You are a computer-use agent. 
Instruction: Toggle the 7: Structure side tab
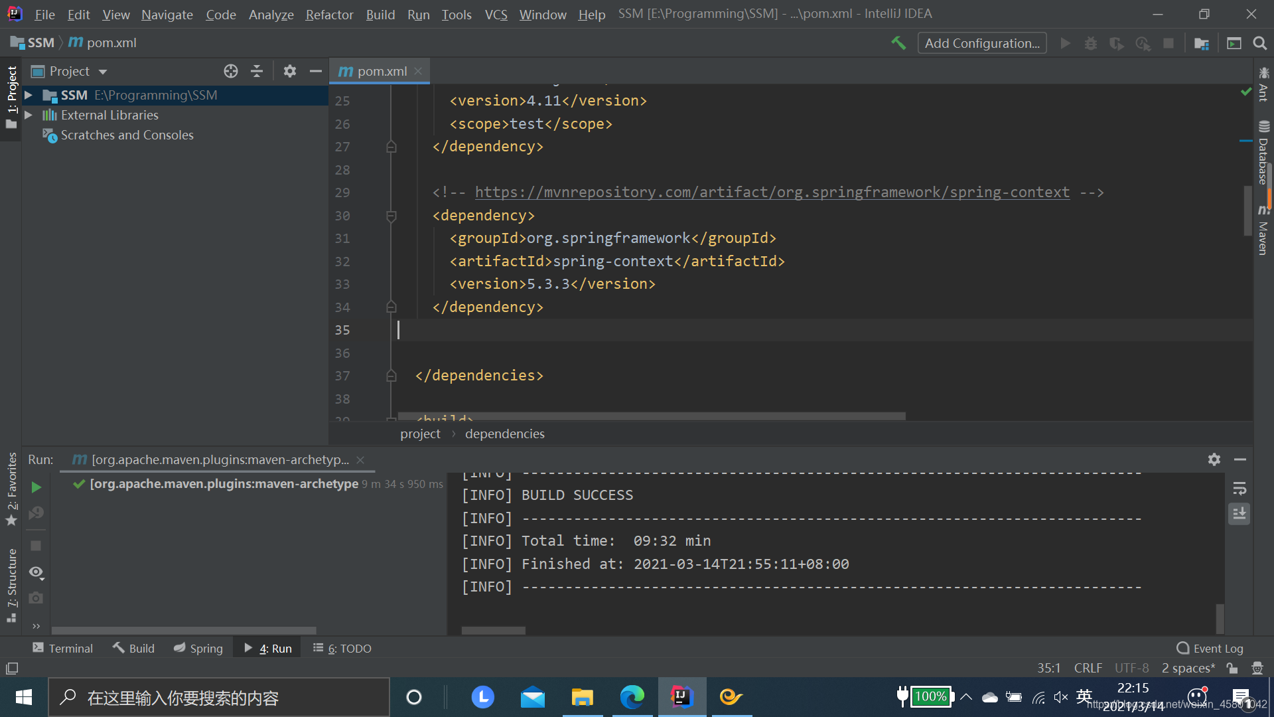(x=11, y=584)
